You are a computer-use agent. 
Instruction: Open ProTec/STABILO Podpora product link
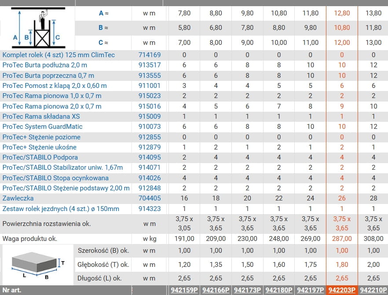click(x=40, y=157)
